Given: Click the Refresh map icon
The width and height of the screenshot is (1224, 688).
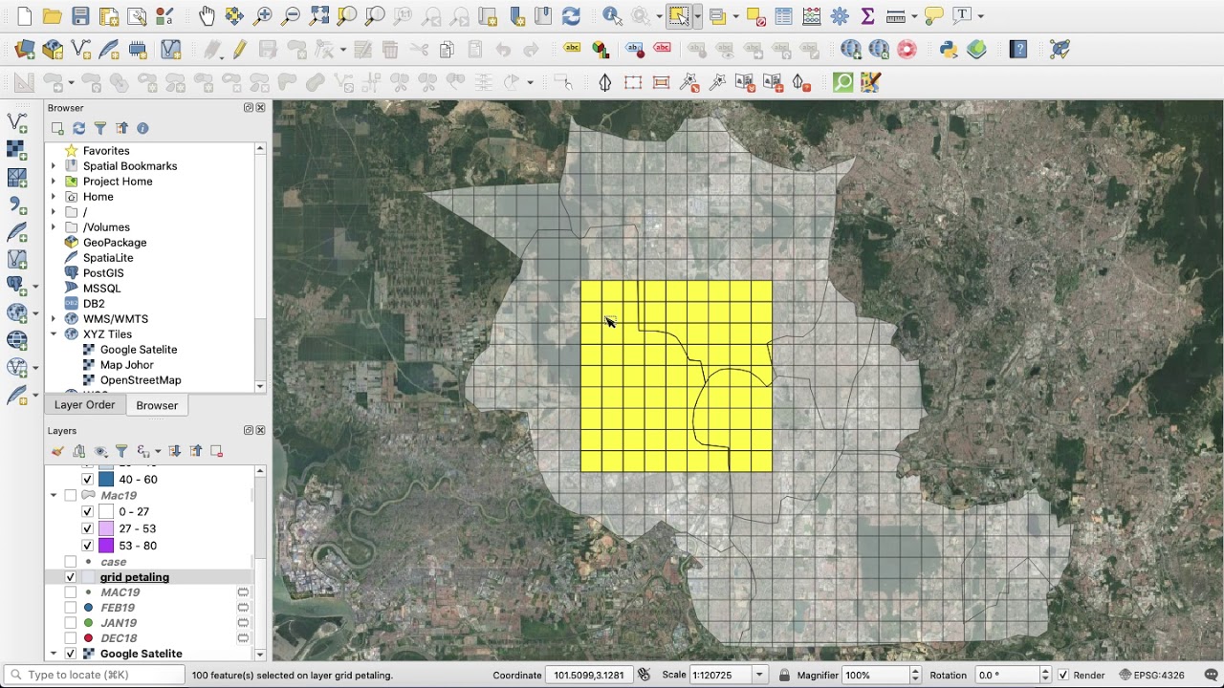Looking at the screenshot, I should 571,16.
